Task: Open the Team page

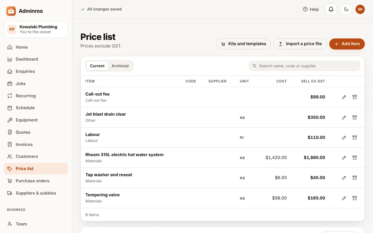Action: pyautogui.click(x=36, y=224)
